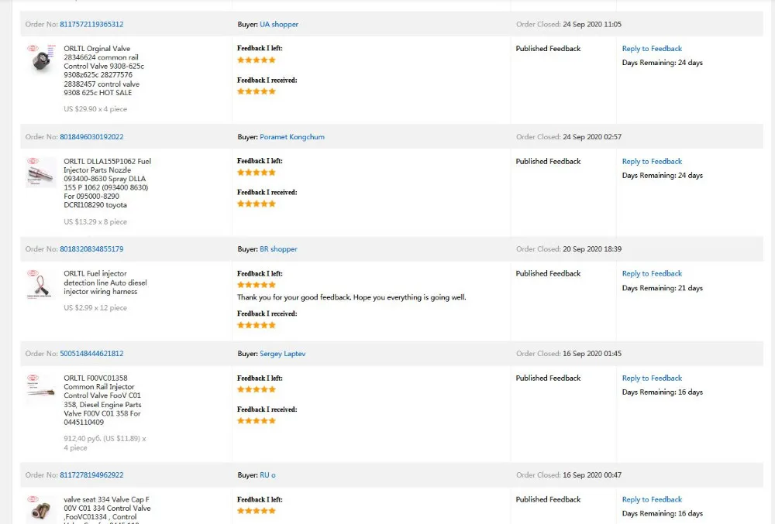775x524 pixels.
Task: Open the F00VC01358 control valve thumbnail
Action: (41, 389)
